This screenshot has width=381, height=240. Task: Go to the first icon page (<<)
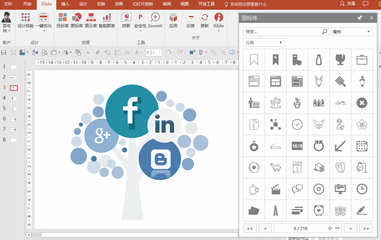coord(250,228)
